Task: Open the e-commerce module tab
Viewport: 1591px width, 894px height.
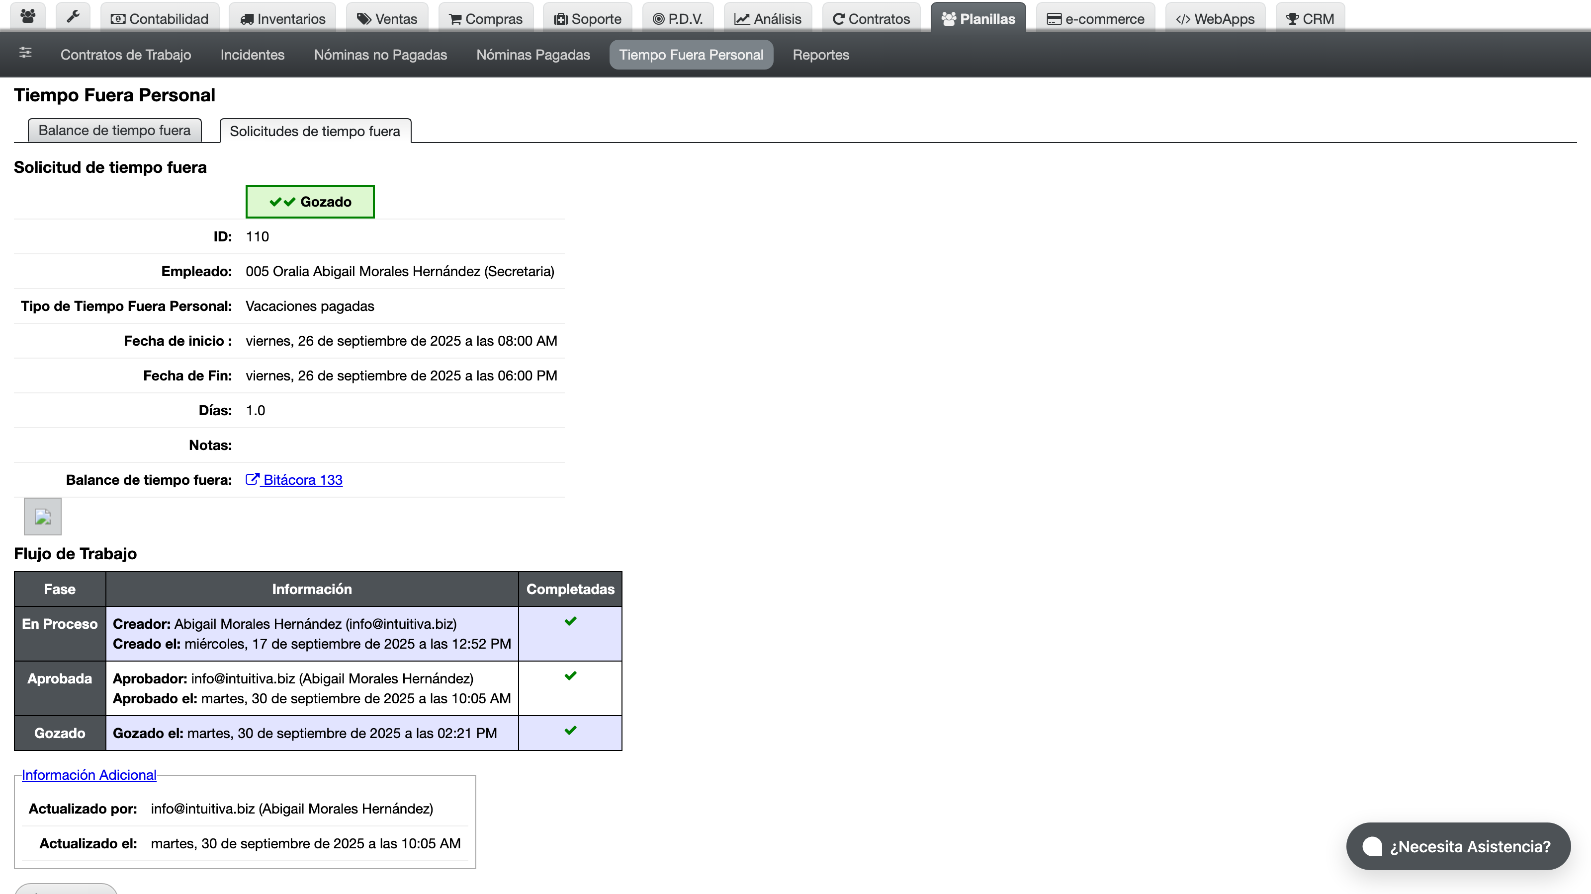Action: [1095, 18]
